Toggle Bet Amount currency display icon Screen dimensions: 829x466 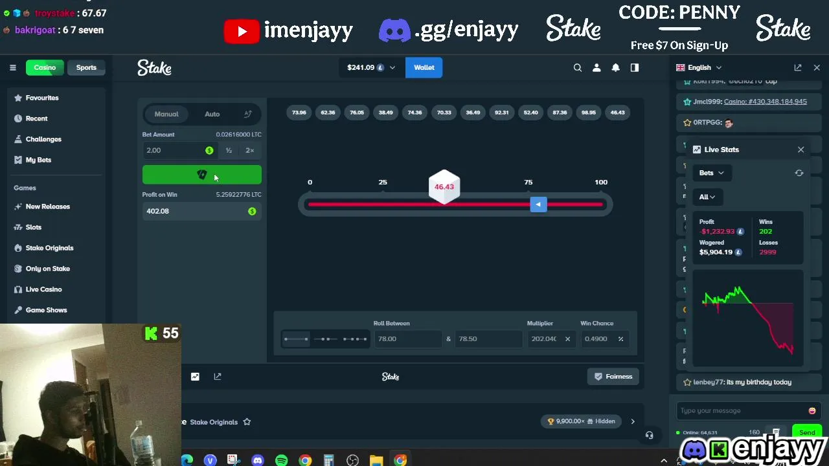pos(209,150)
